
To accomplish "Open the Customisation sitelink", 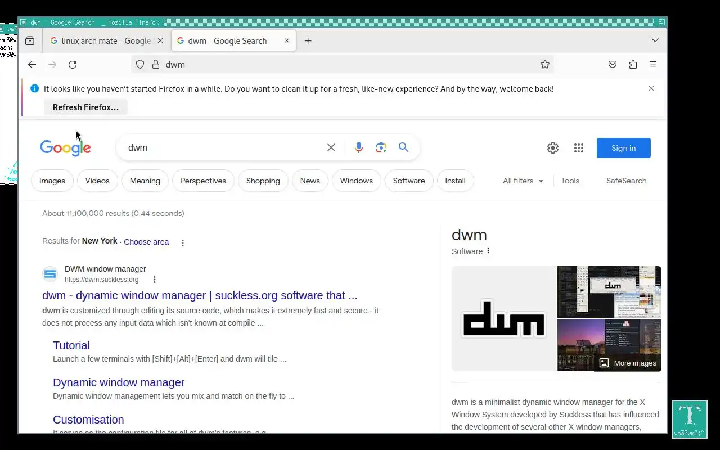I will (x=88, y=420).
